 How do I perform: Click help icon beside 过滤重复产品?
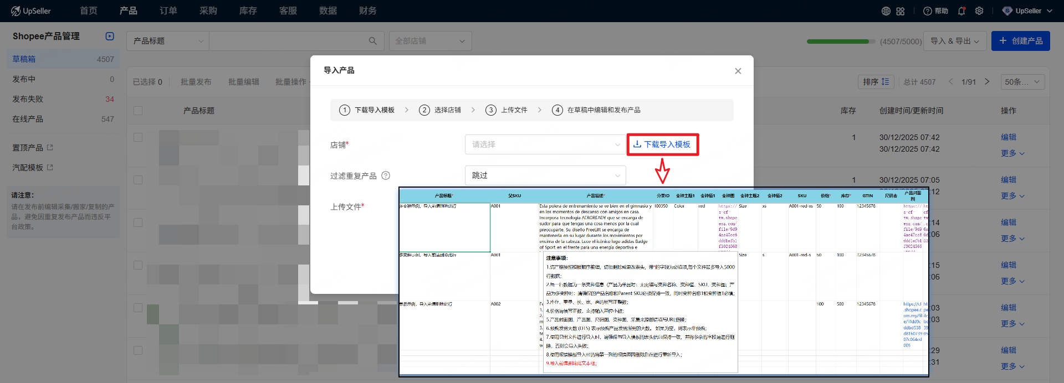click(x=386, y=175)
